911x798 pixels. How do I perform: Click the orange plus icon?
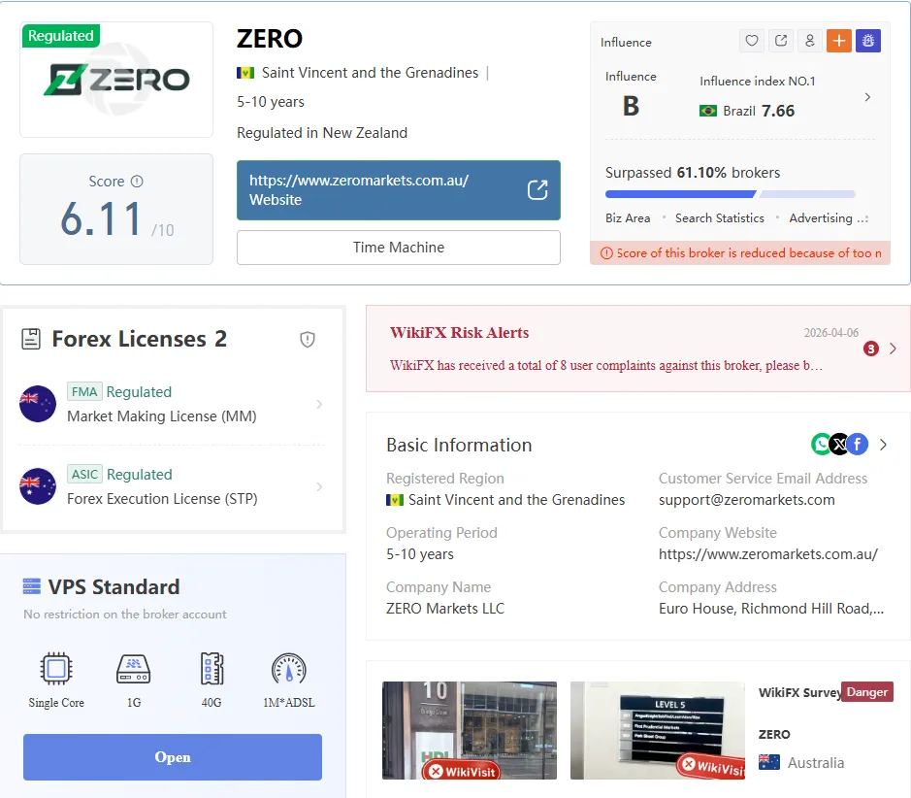tap(839, 41)
